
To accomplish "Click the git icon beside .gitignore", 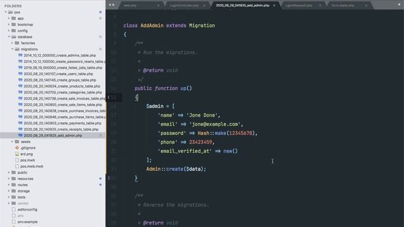I will click(x=17, y=148).
